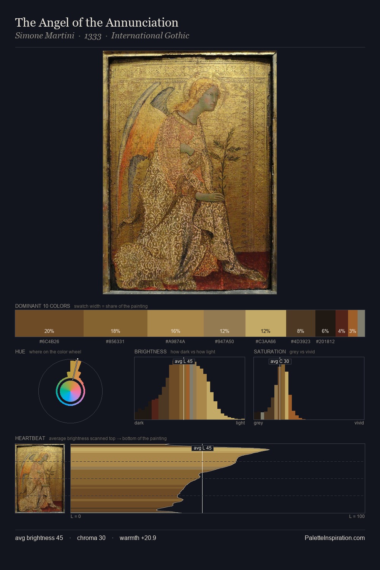Click the 'BRIGHTNESS' section heading

click(x=150, y=351)
